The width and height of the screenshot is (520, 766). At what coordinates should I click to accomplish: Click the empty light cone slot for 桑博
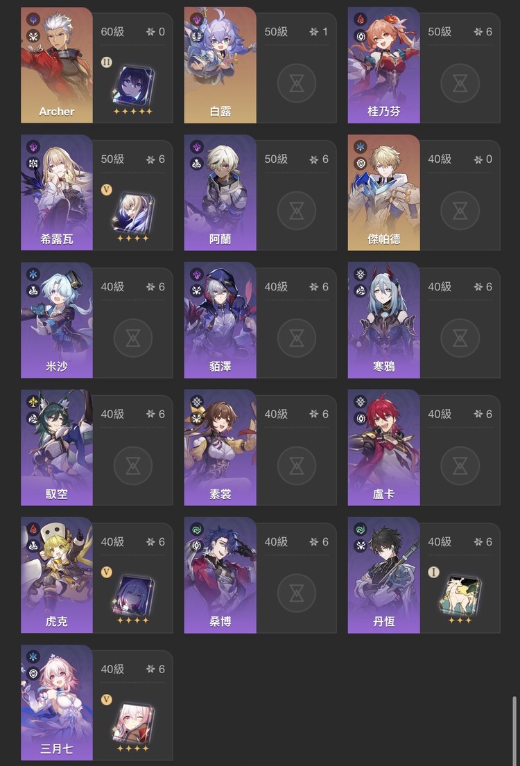(296, 593)
